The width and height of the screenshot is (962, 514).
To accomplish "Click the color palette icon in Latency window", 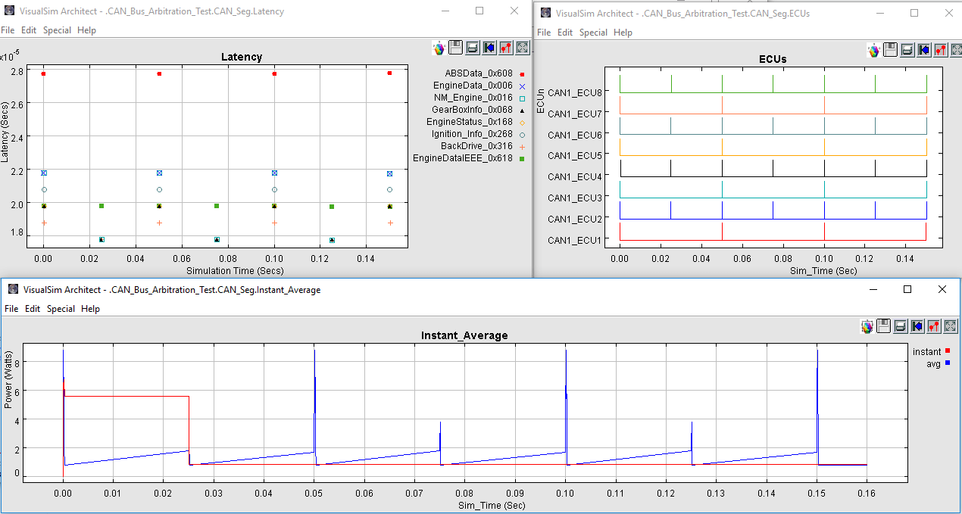I will 439,48.
